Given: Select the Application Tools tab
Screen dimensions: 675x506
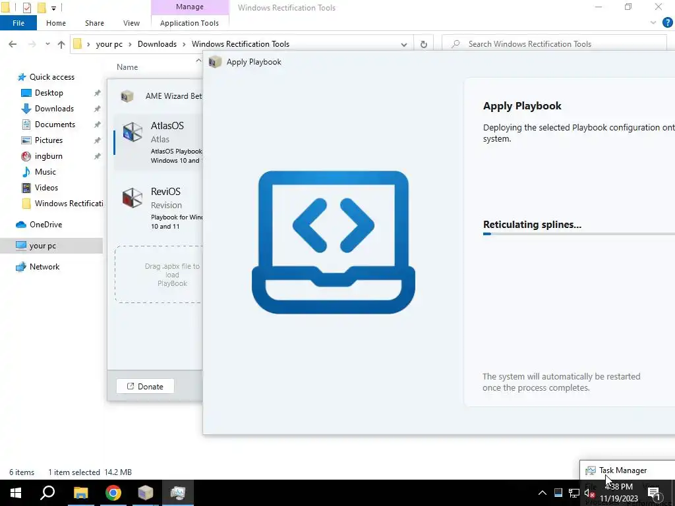Looking at the screenshot, I should 189,23.
